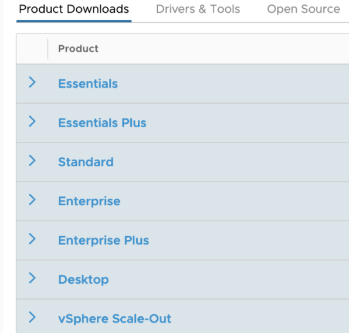Click the column separator beside Product header

coord(48,49)
